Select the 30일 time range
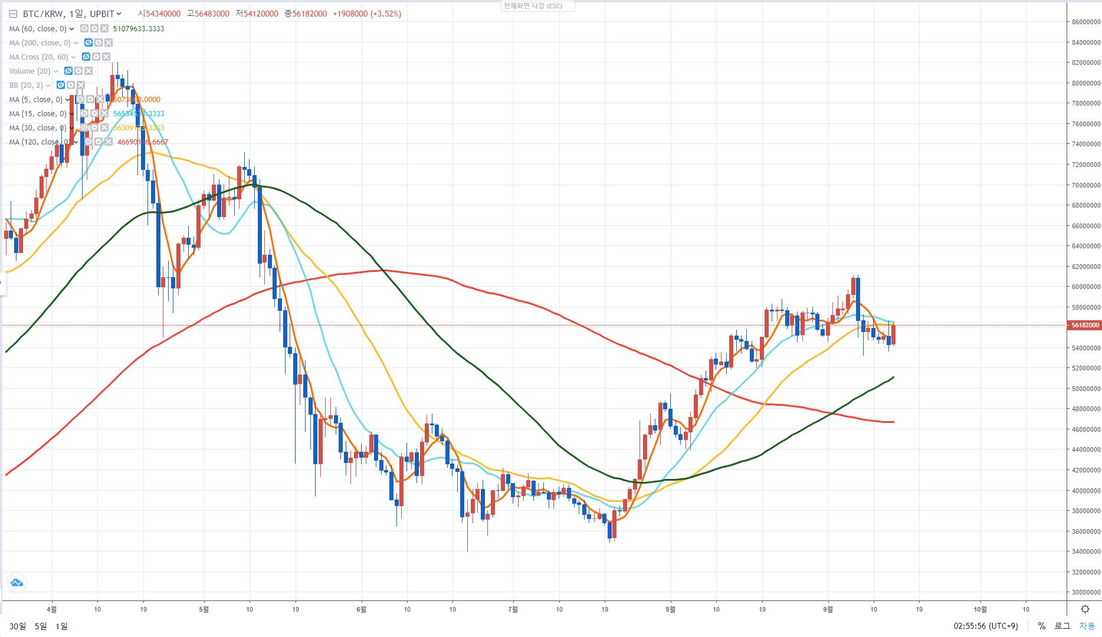The width and height of the screenshot is (1102, 637). [18, 626]
